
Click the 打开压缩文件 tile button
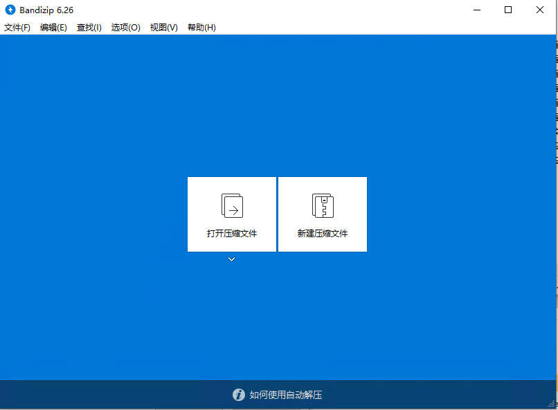point(232,214)
